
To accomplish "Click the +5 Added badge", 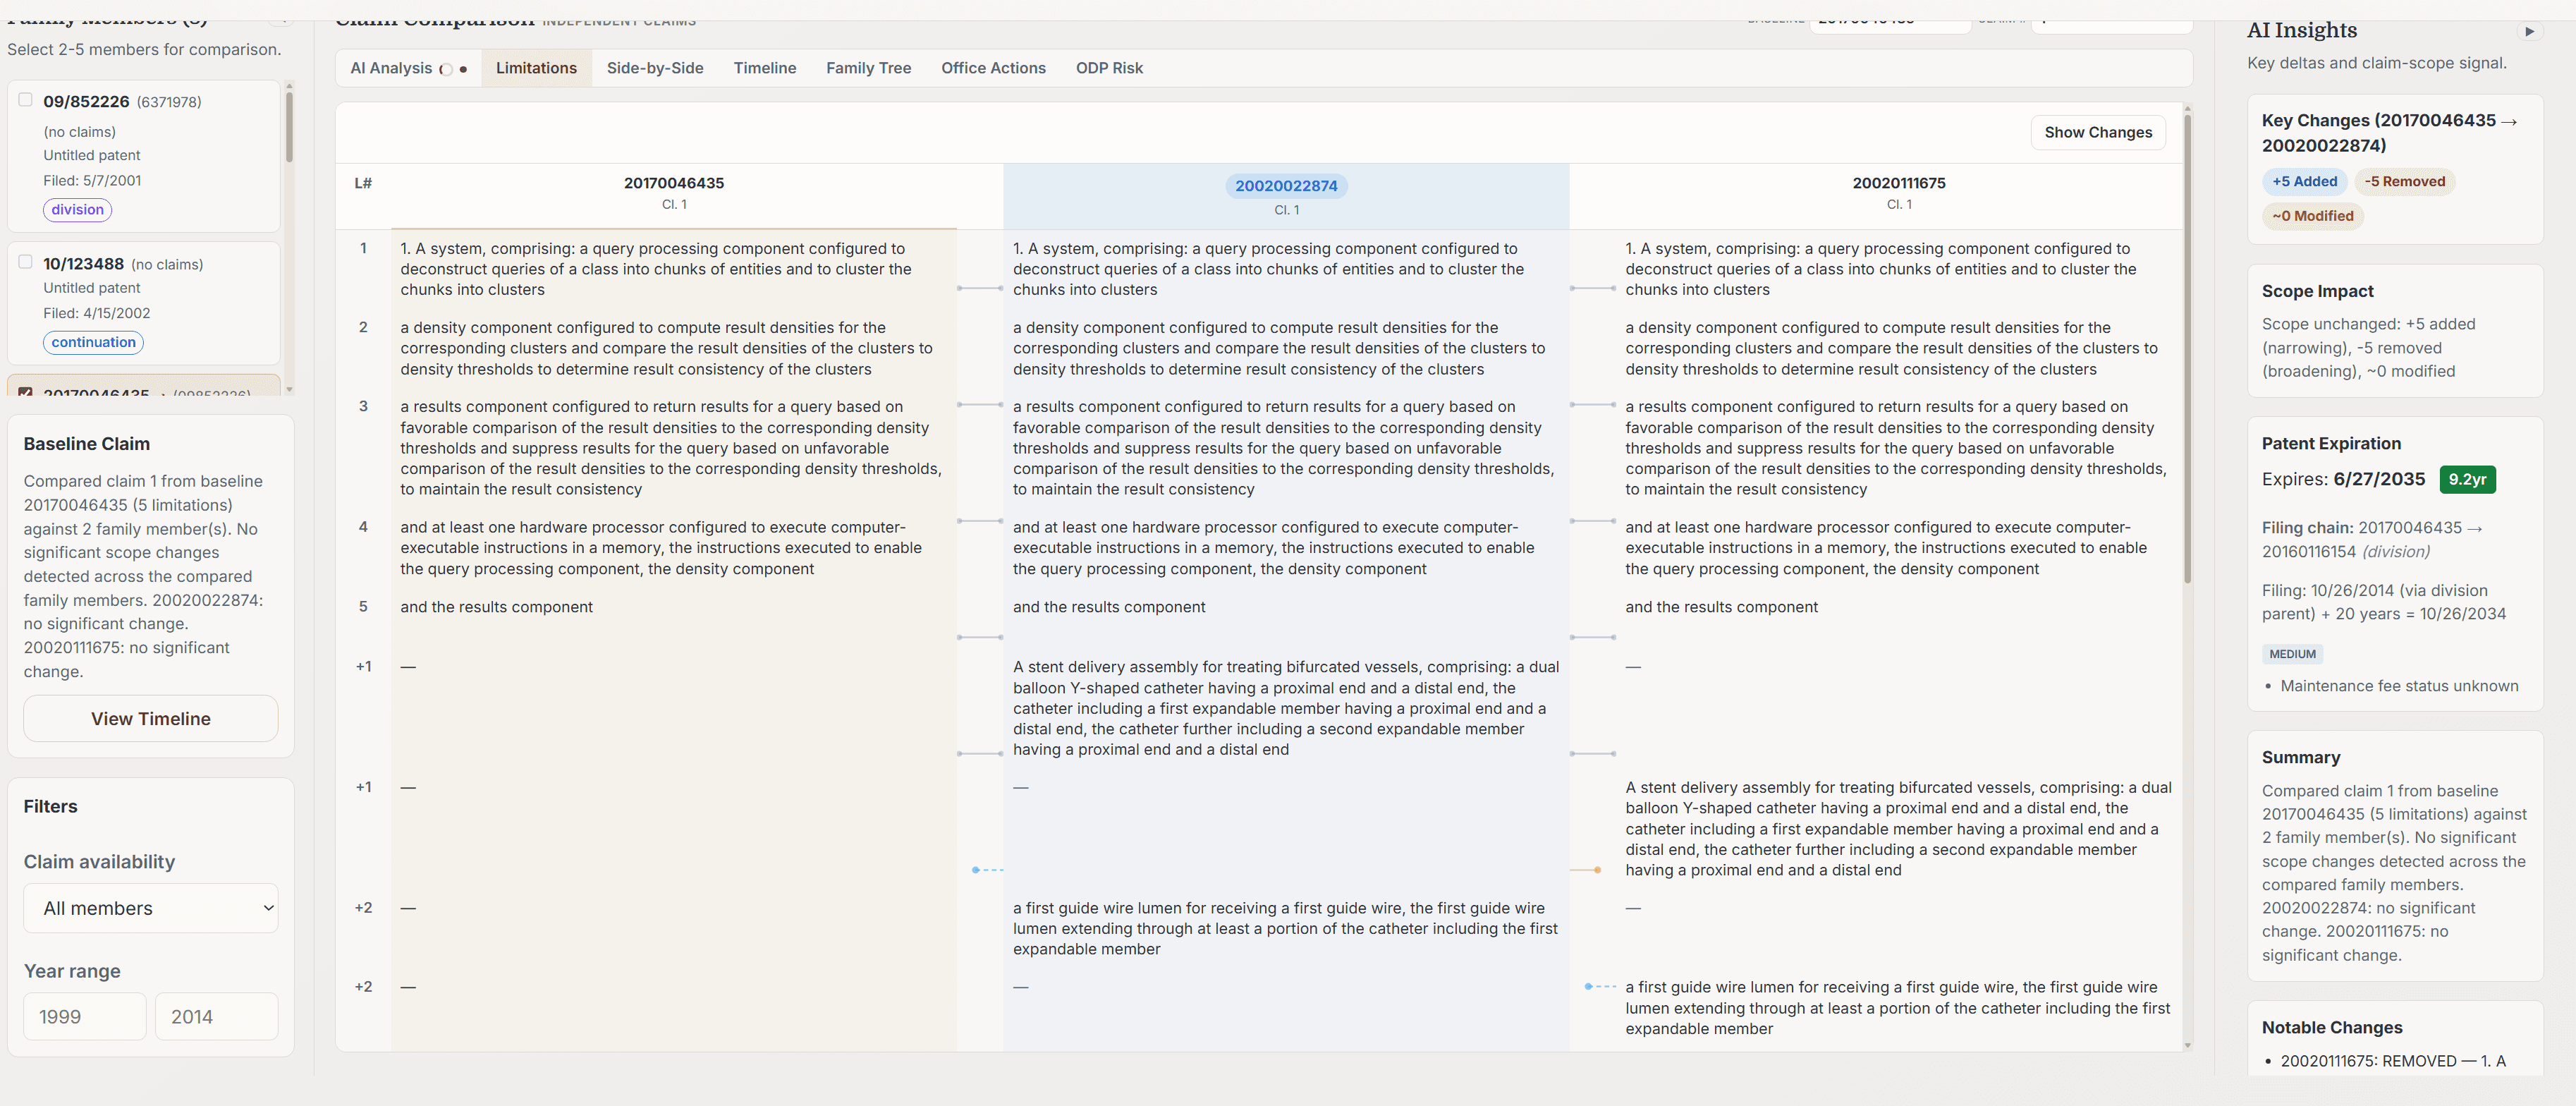I will (2304, 181).
